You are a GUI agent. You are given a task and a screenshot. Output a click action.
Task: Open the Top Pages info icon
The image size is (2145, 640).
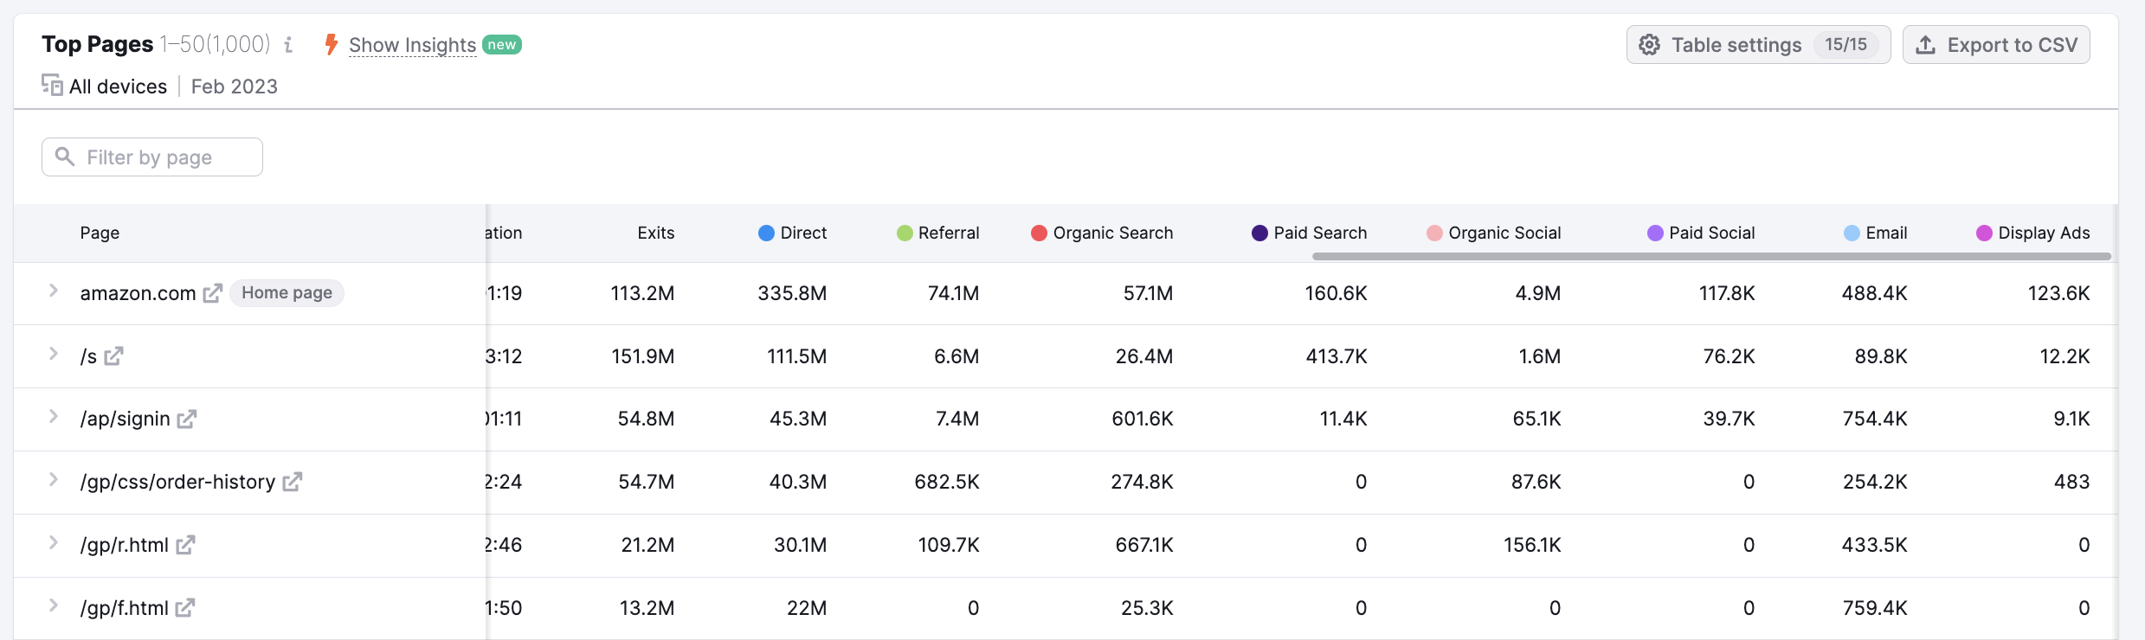(x=288, y=45)
